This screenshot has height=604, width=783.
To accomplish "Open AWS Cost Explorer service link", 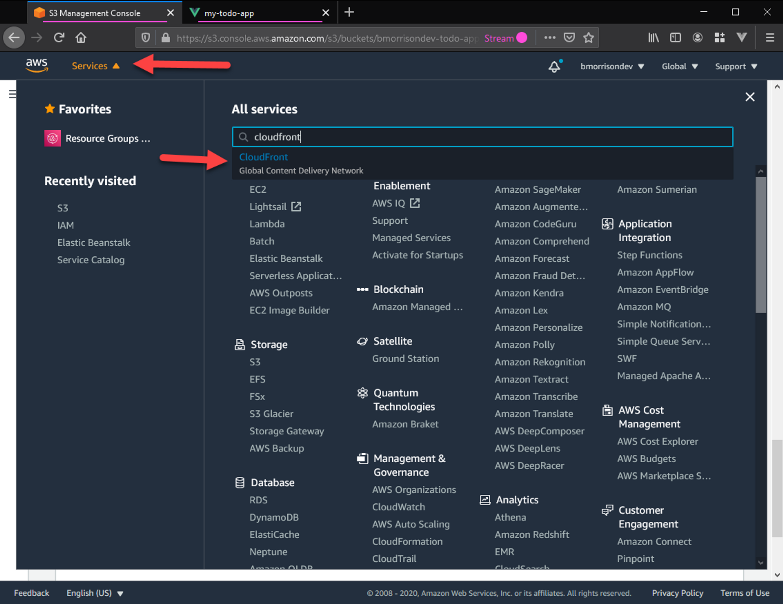I will [657, 441].
